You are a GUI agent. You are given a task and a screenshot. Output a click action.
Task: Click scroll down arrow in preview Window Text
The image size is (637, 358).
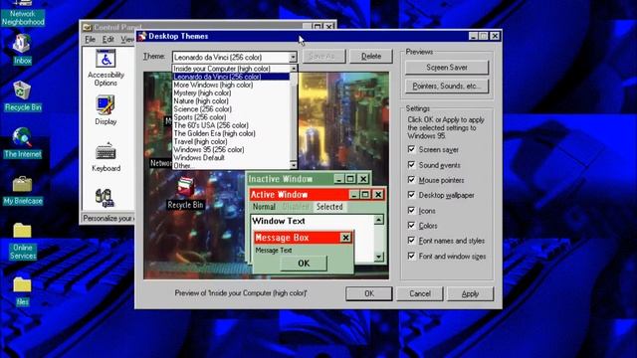[378, 257]
